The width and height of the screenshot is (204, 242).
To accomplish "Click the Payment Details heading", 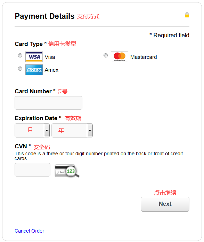I will (x=44, y=16).
